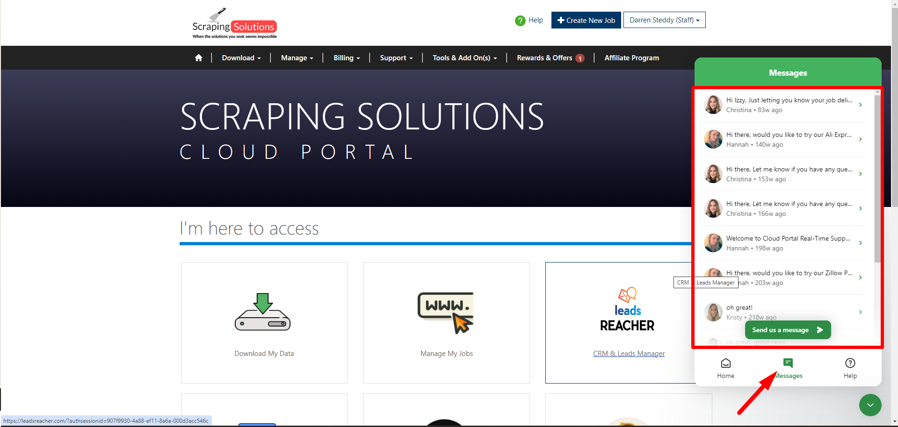
Task: Open 'Hi Izzy, Just letting you know' message
Action: 789,100
